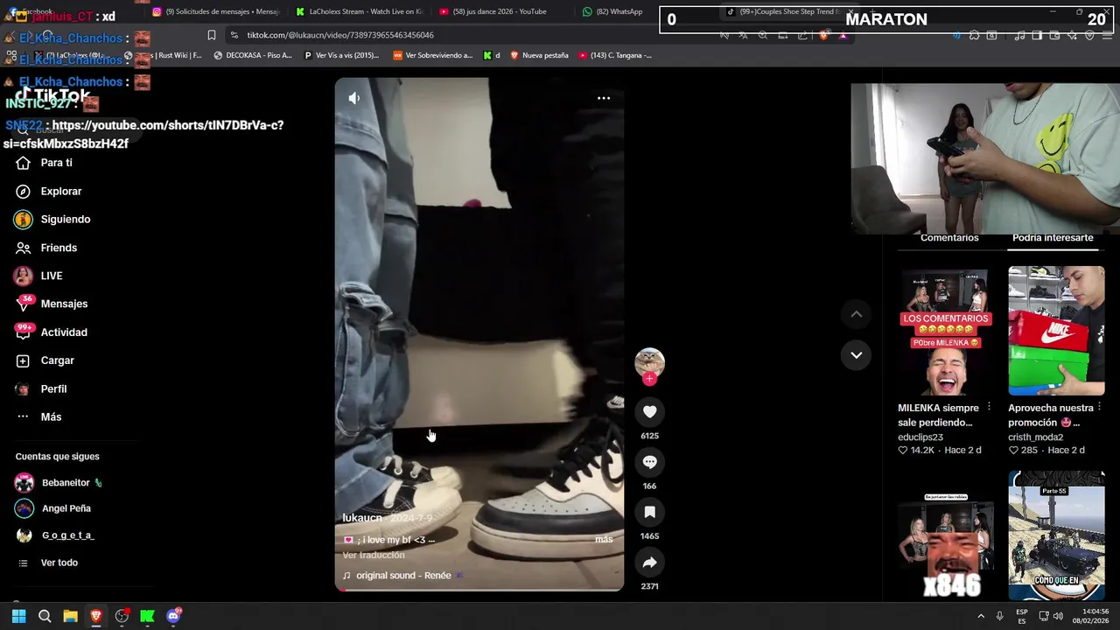Share the video using the arrow icon
This screenshot has width=1120, height=630.
tap(649, 563)
